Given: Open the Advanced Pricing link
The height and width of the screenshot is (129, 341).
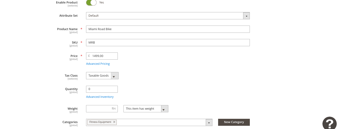Looking at the screenshot, I should [x=98, y=64].
